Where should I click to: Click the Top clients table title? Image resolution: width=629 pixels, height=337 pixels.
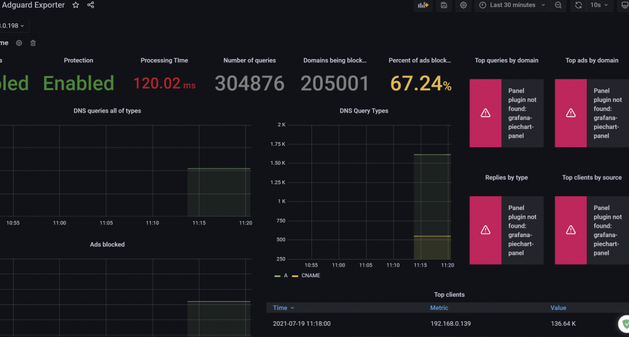449,294
